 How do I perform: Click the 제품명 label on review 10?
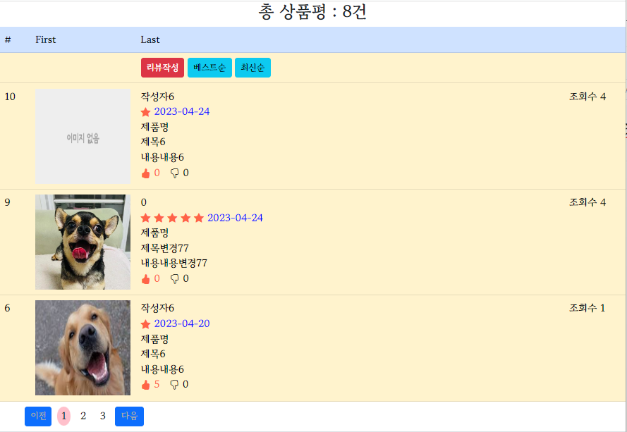[154, 127]
